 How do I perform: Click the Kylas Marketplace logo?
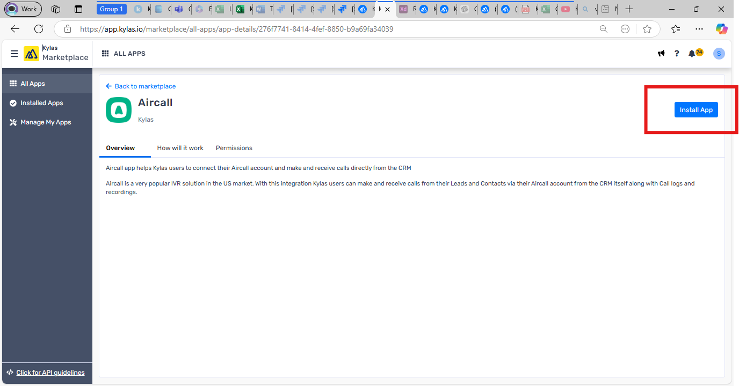pyautogui.click(x=56, y=53)
